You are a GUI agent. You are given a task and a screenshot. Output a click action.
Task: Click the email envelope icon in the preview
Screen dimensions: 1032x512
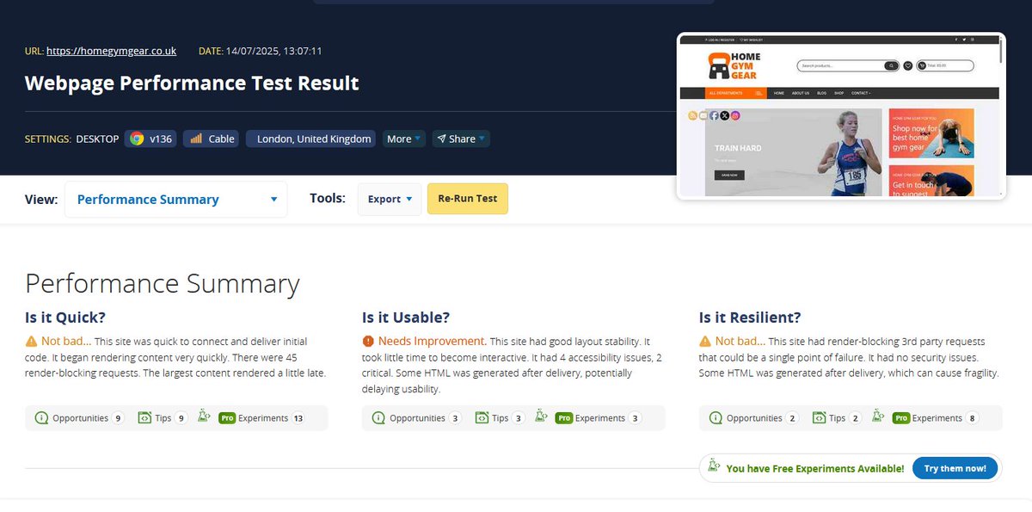703,115
